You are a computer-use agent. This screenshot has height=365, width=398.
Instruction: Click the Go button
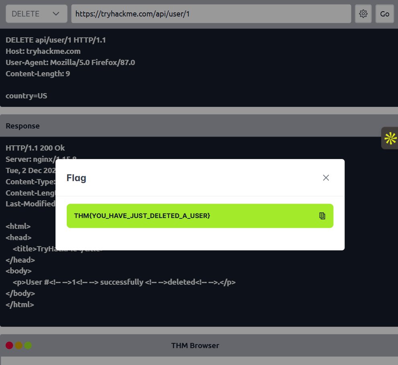[x=385, y=14]
